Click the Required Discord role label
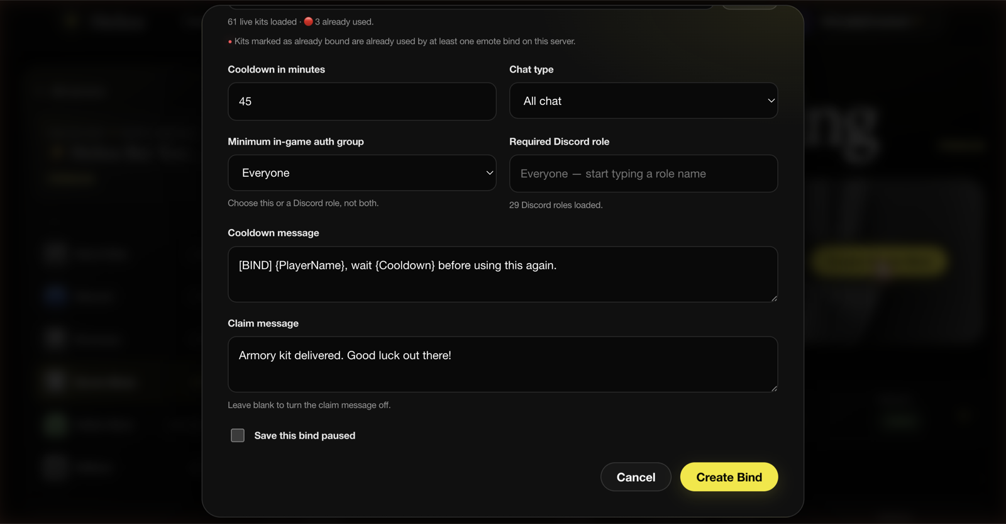This screenshot has width=1006, height=524. pos(559,142)
